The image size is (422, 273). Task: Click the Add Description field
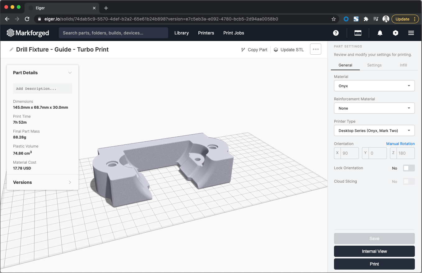coord(43,89)
